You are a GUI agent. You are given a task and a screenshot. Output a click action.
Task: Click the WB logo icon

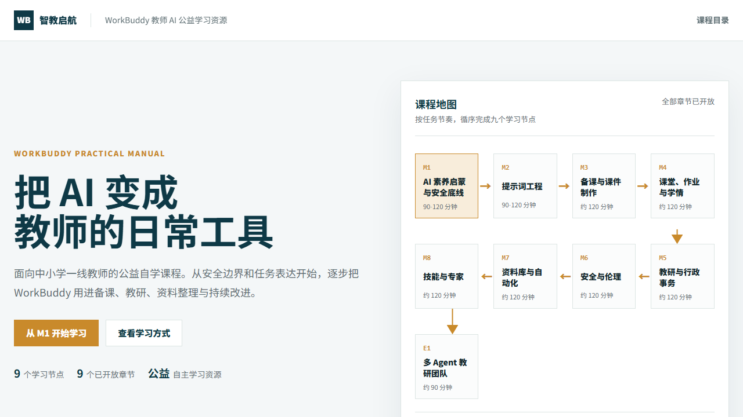[x=24, y=20]
